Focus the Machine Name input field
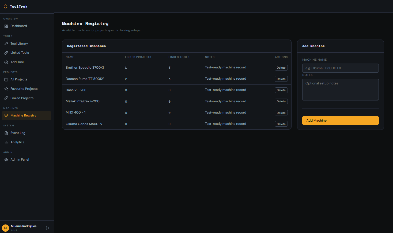393x233 pixels. 341,68
